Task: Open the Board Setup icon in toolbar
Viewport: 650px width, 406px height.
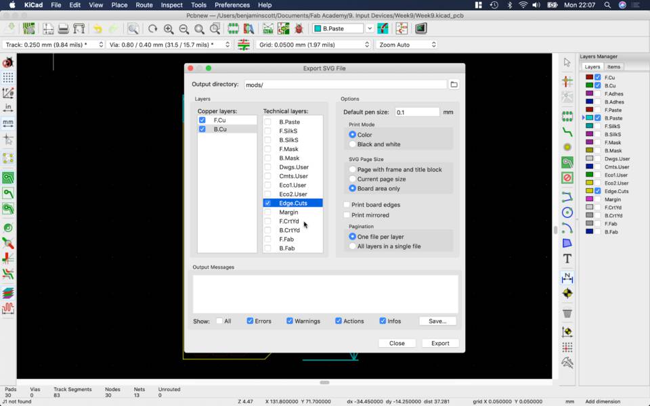Action: coord(28,28)
